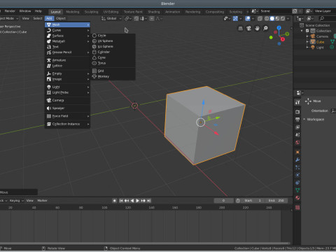Viewport: 336px width, 252px height.
Task: Select the Monkey mesh icon
Action: point(94,76)
